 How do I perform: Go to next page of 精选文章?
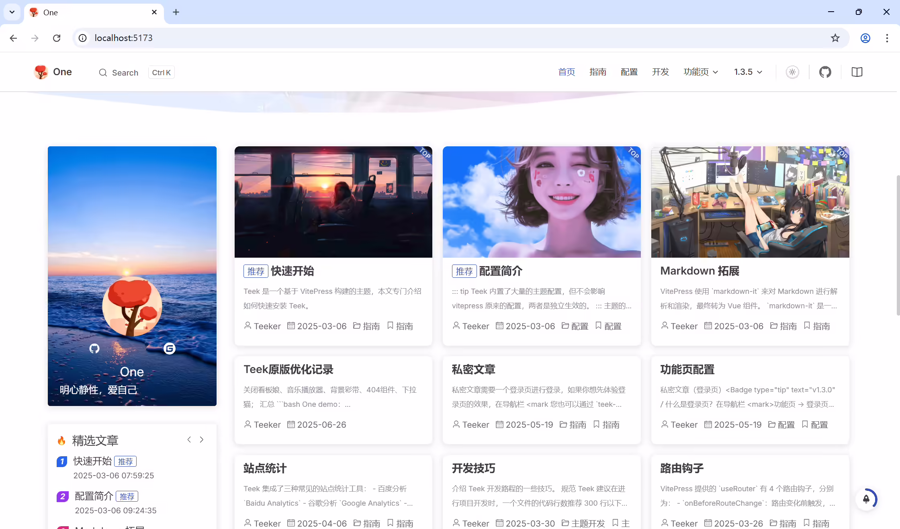click(202, 440)
